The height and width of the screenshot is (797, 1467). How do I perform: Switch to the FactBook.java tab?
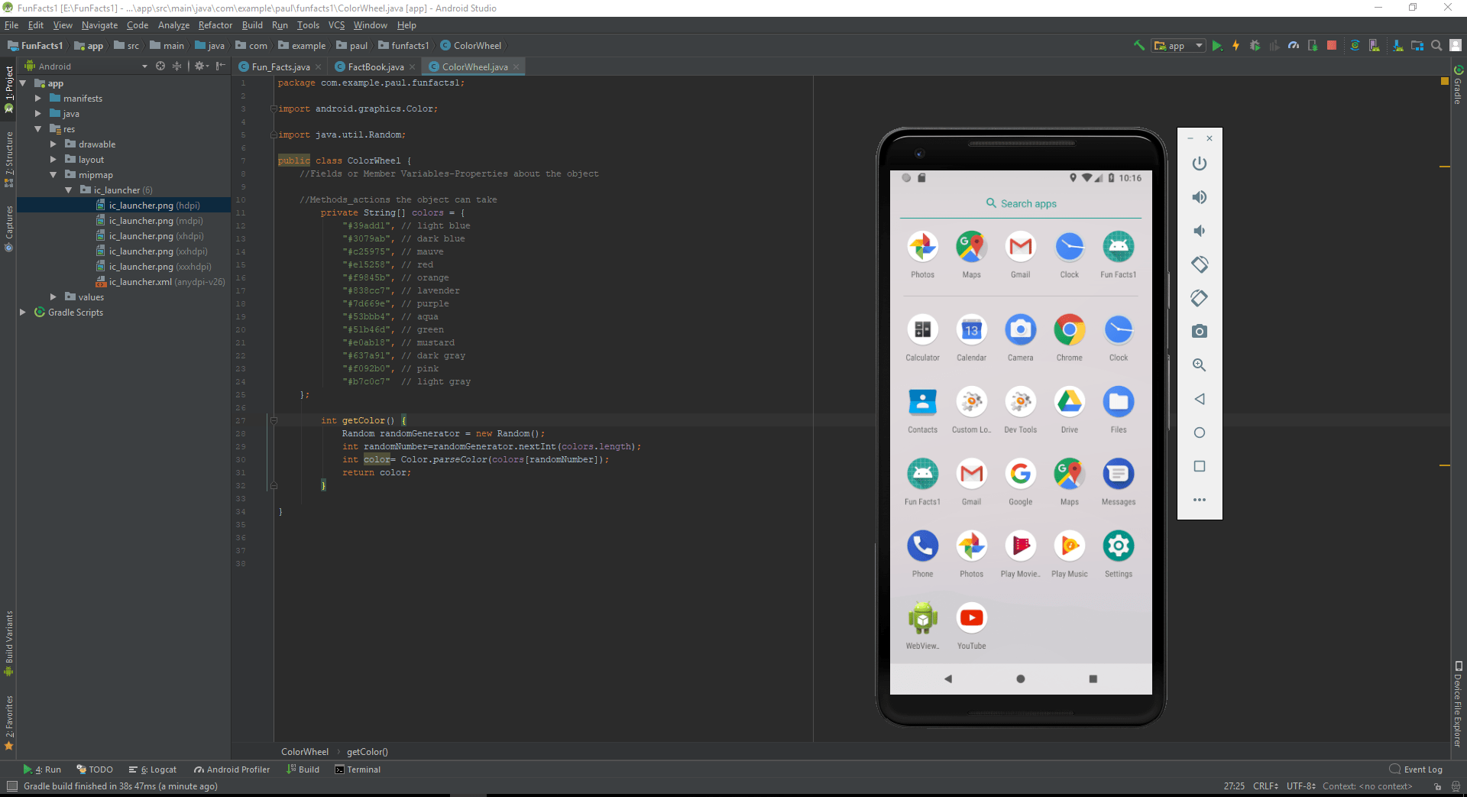click(375, 67)
